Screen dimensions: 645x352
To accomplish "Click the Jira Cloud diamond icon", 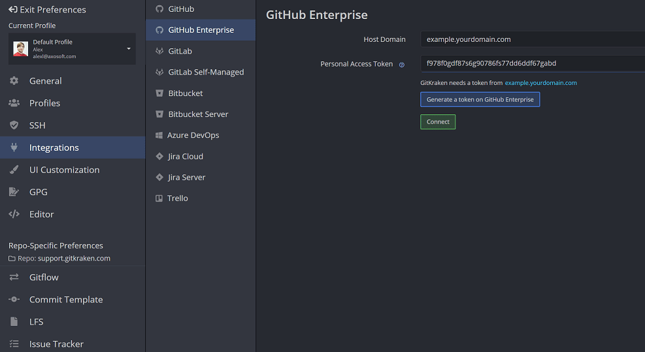I will [159, 157].
